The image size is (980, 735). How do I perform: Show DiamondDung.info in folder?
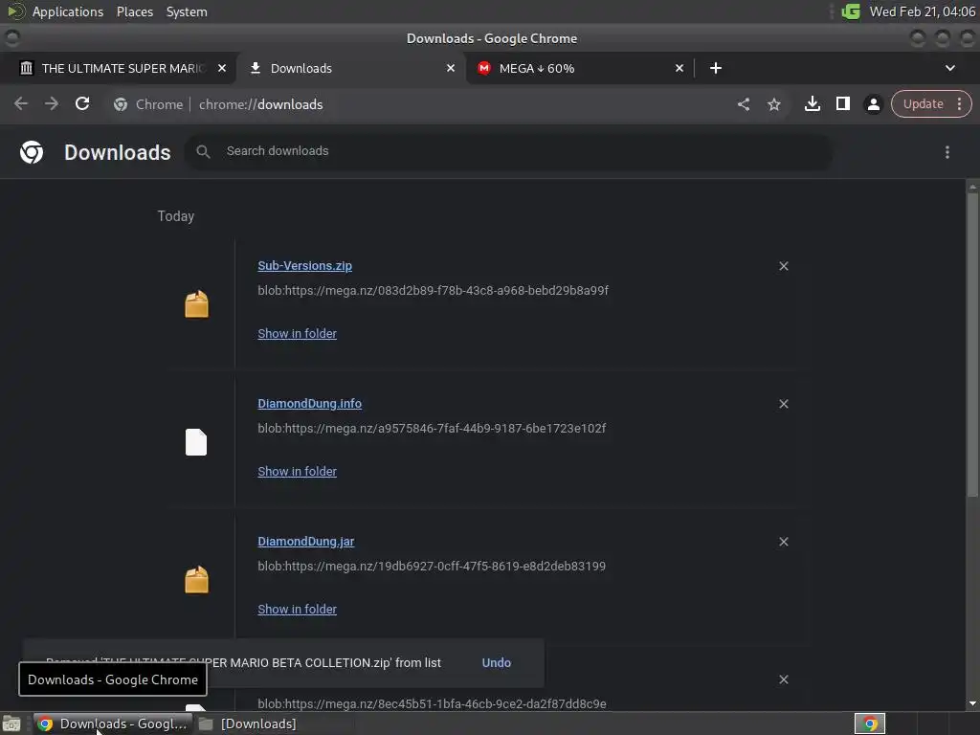[x=297, y=471]
